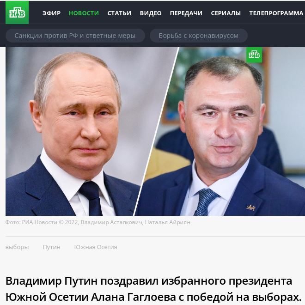The width and height of the screenshot is (305, 305).
Task: Open the СЕРИАЛЫ menu item
Action: [x=226, y=13]
